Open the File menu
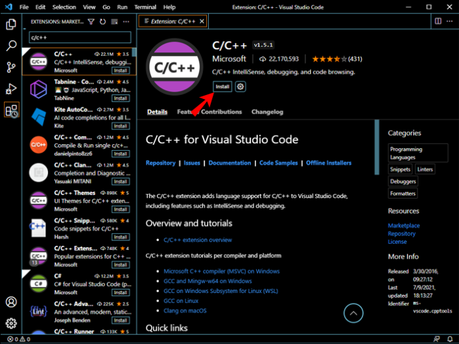This screenshot has width=459, height=344. (x=24, y=7)
